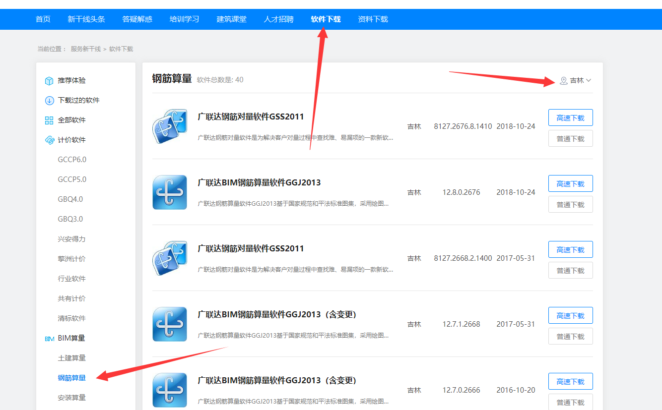Screen dimensions: 662x410
Task: Click version number 12.8.0.2676
Action: [x=462, y=192]
